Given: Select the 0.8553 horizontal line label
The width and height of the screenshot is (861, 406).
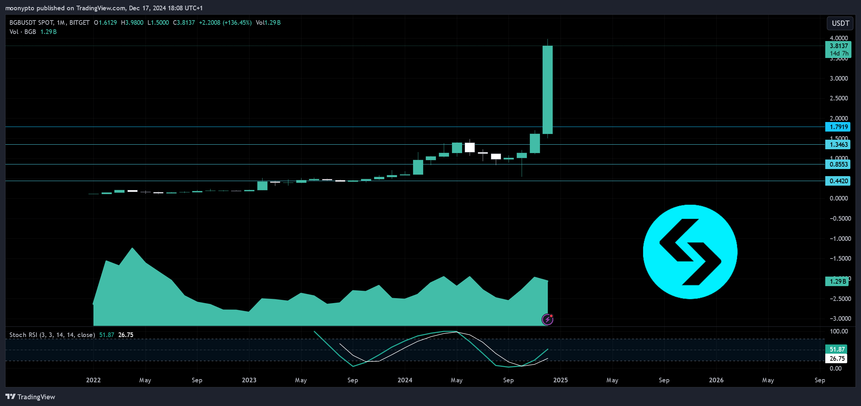Looking at the screenshot, I should [x=838, y=164].
